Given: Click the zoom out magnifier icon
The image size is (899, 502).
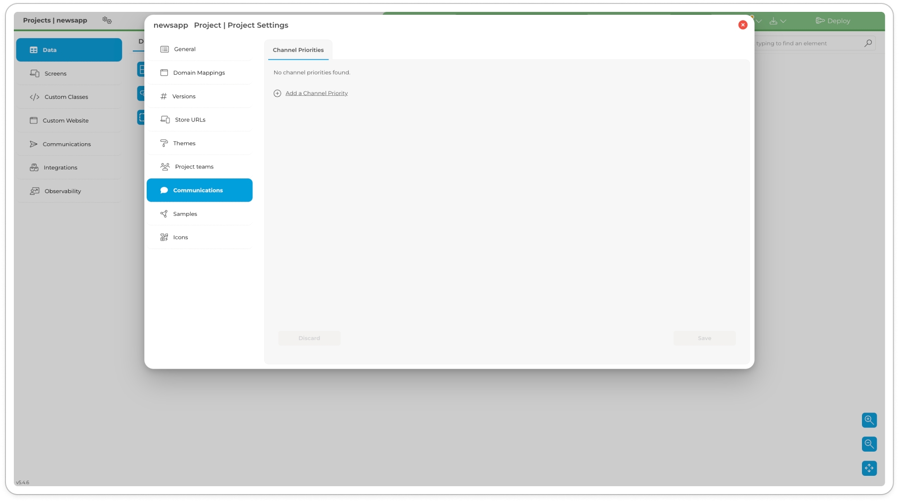Looking at the screenshot, I should (869, 444).
